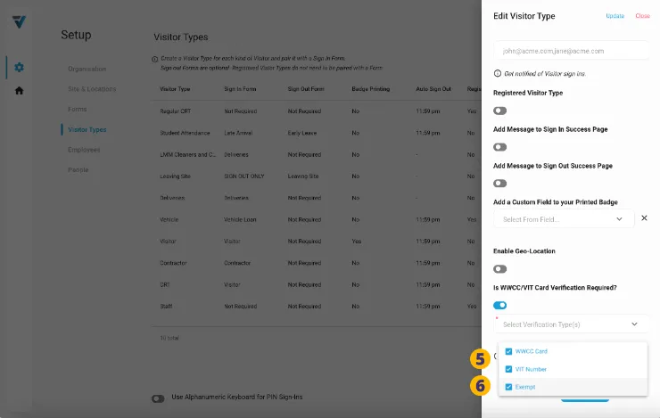Screen dimensions: 660x418
Task: Click the X icon beside custom field dropdown
Action: coord(644,217)
